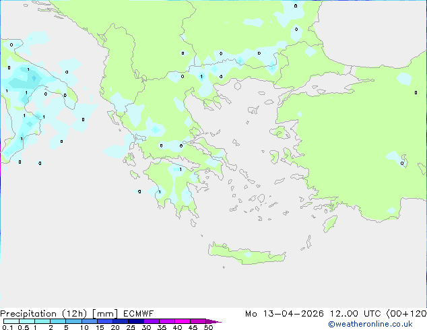Viewport: 427px width, 330px height.
Task: Select the "12..00 UTC" time text
Action: [x=355, y=314]
